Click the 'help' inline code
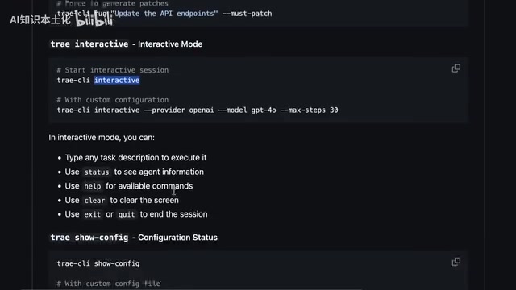Image resolution: width=516 pixels, height=290 pixels. (x=93, y=186)
